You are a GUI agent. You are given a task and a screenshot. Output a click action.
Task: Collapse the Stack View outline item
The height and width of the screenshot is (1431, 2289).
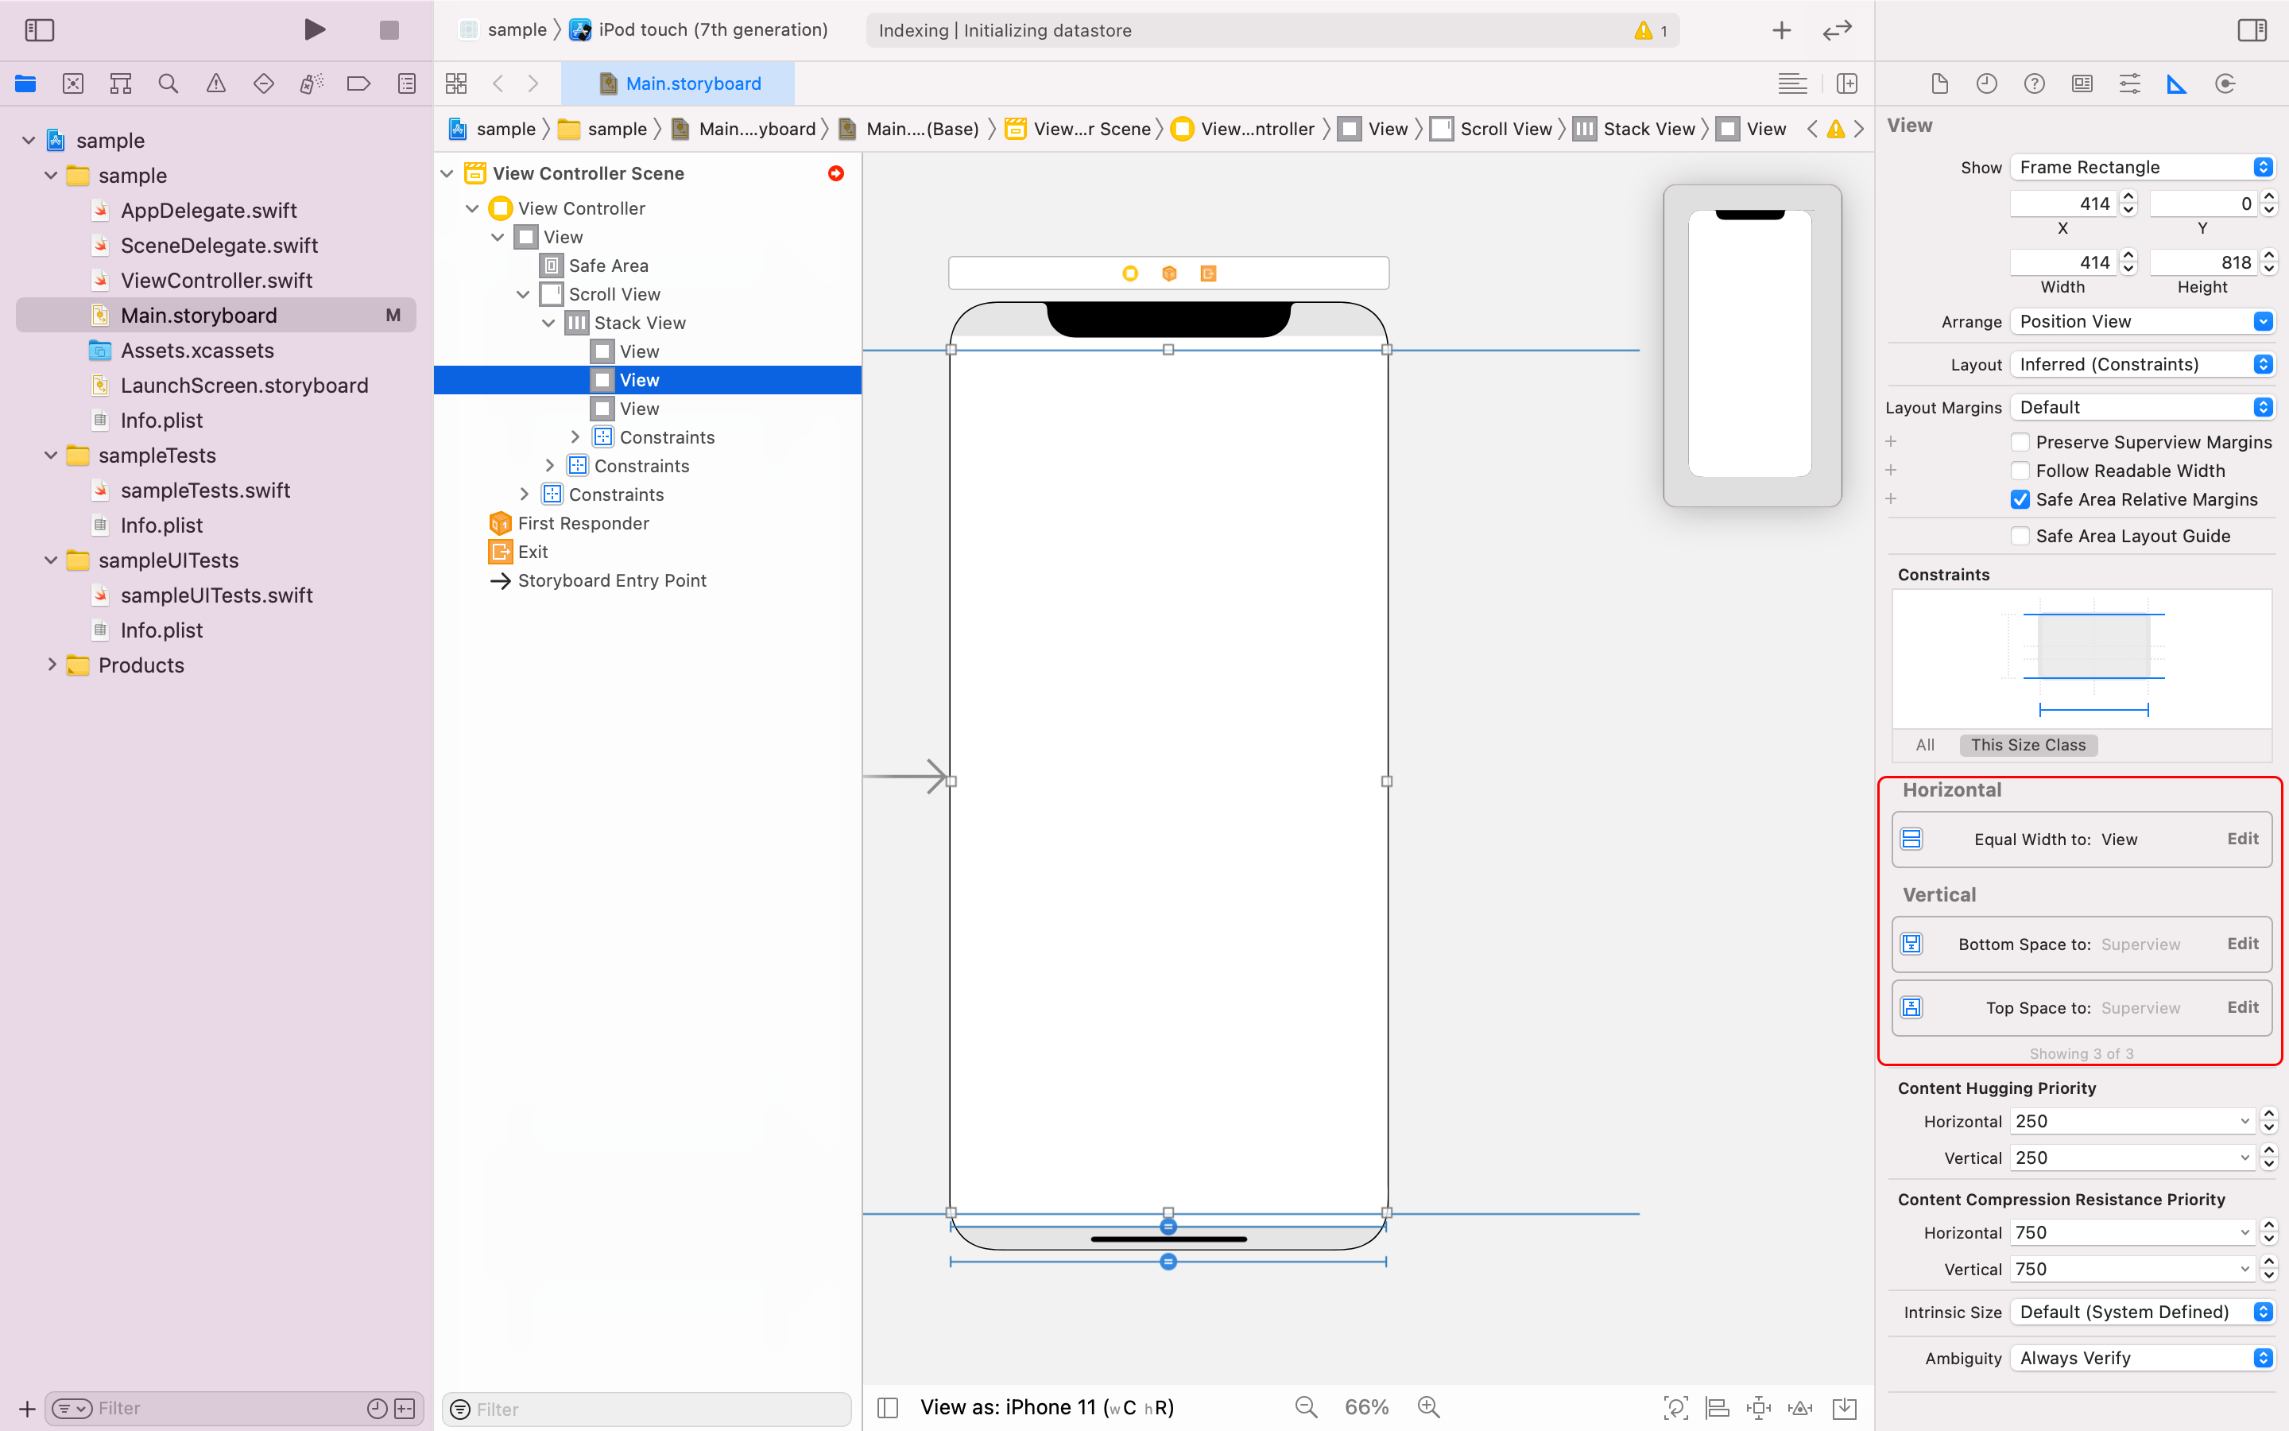click(548, 323)
